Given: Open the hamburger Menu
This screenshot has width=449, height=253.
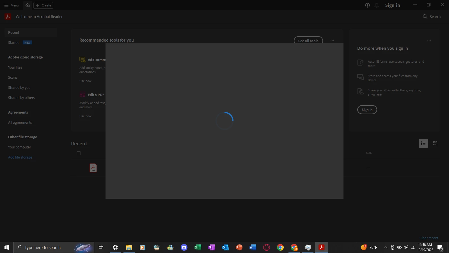Looking at the screenshot, I should 12,5.
